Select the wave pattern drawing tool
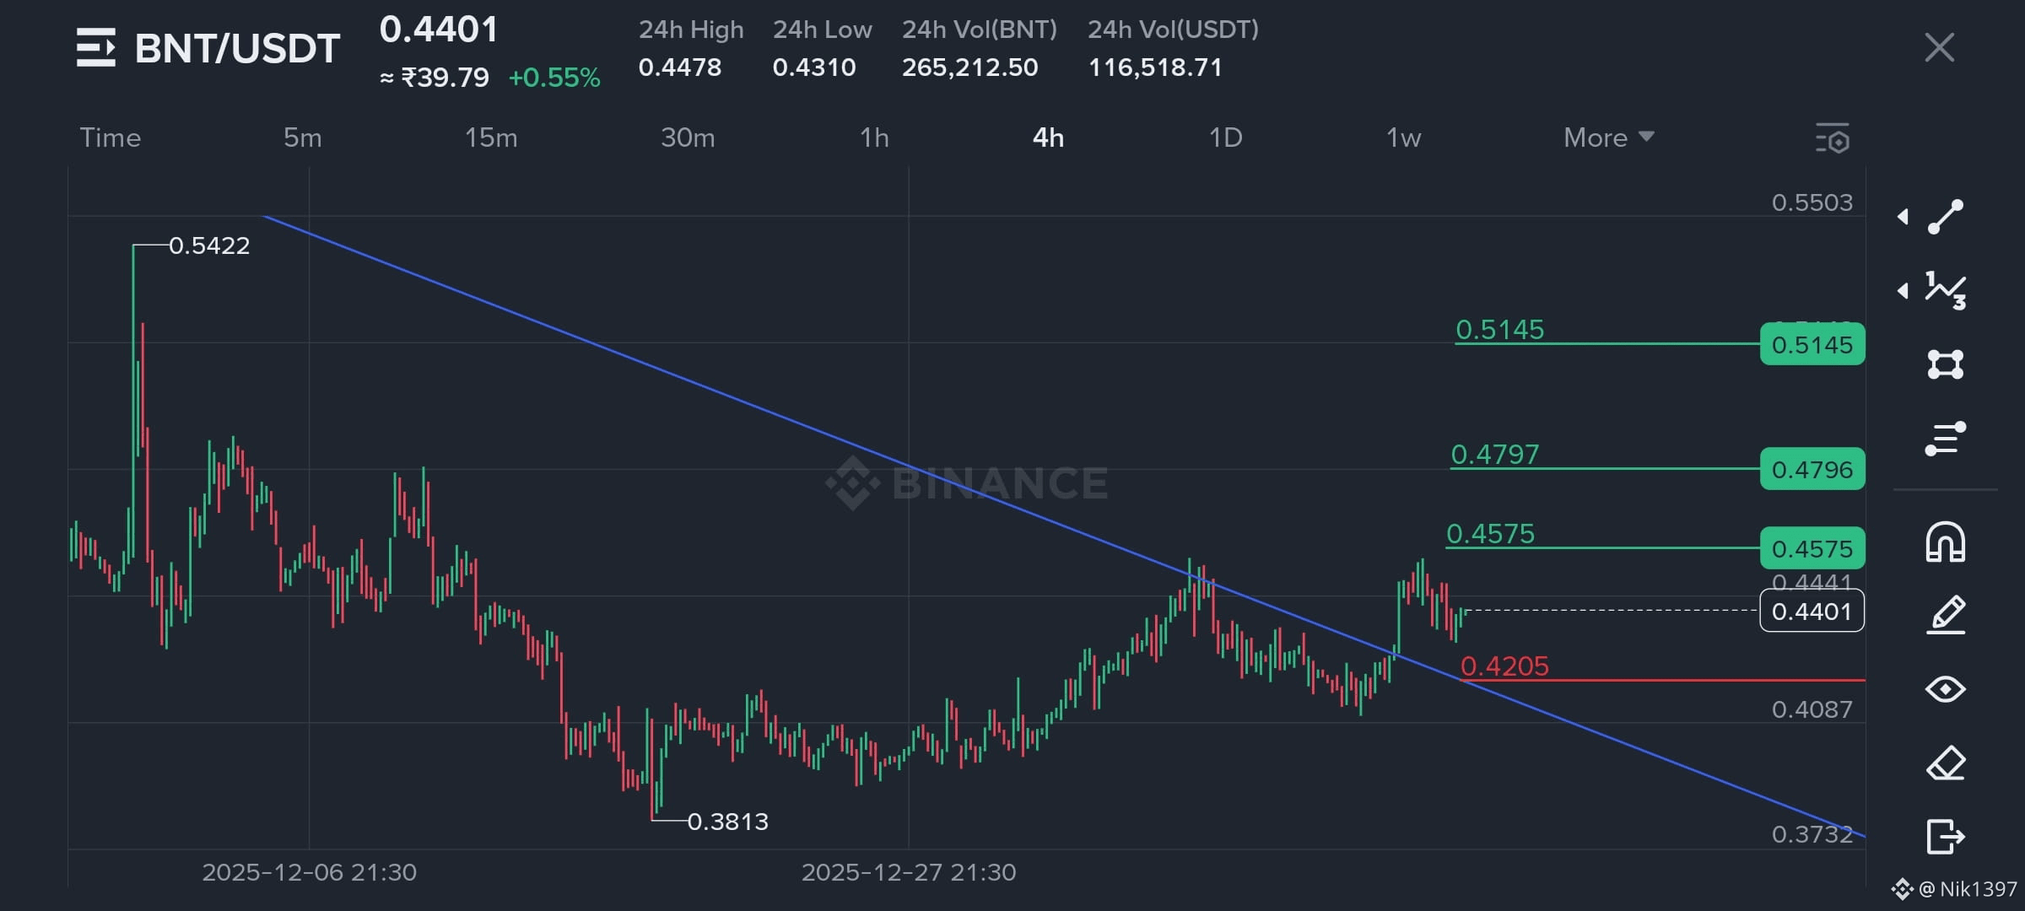Viewport: 2025px width, 911px height. click(1946, 290)
